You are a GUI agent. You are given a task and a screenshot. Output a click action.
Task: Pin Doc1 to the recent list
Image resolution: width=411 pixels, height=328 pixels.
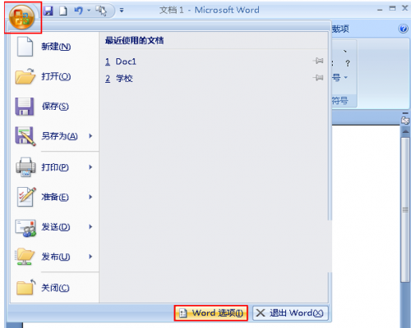click(x=318, y=61)
